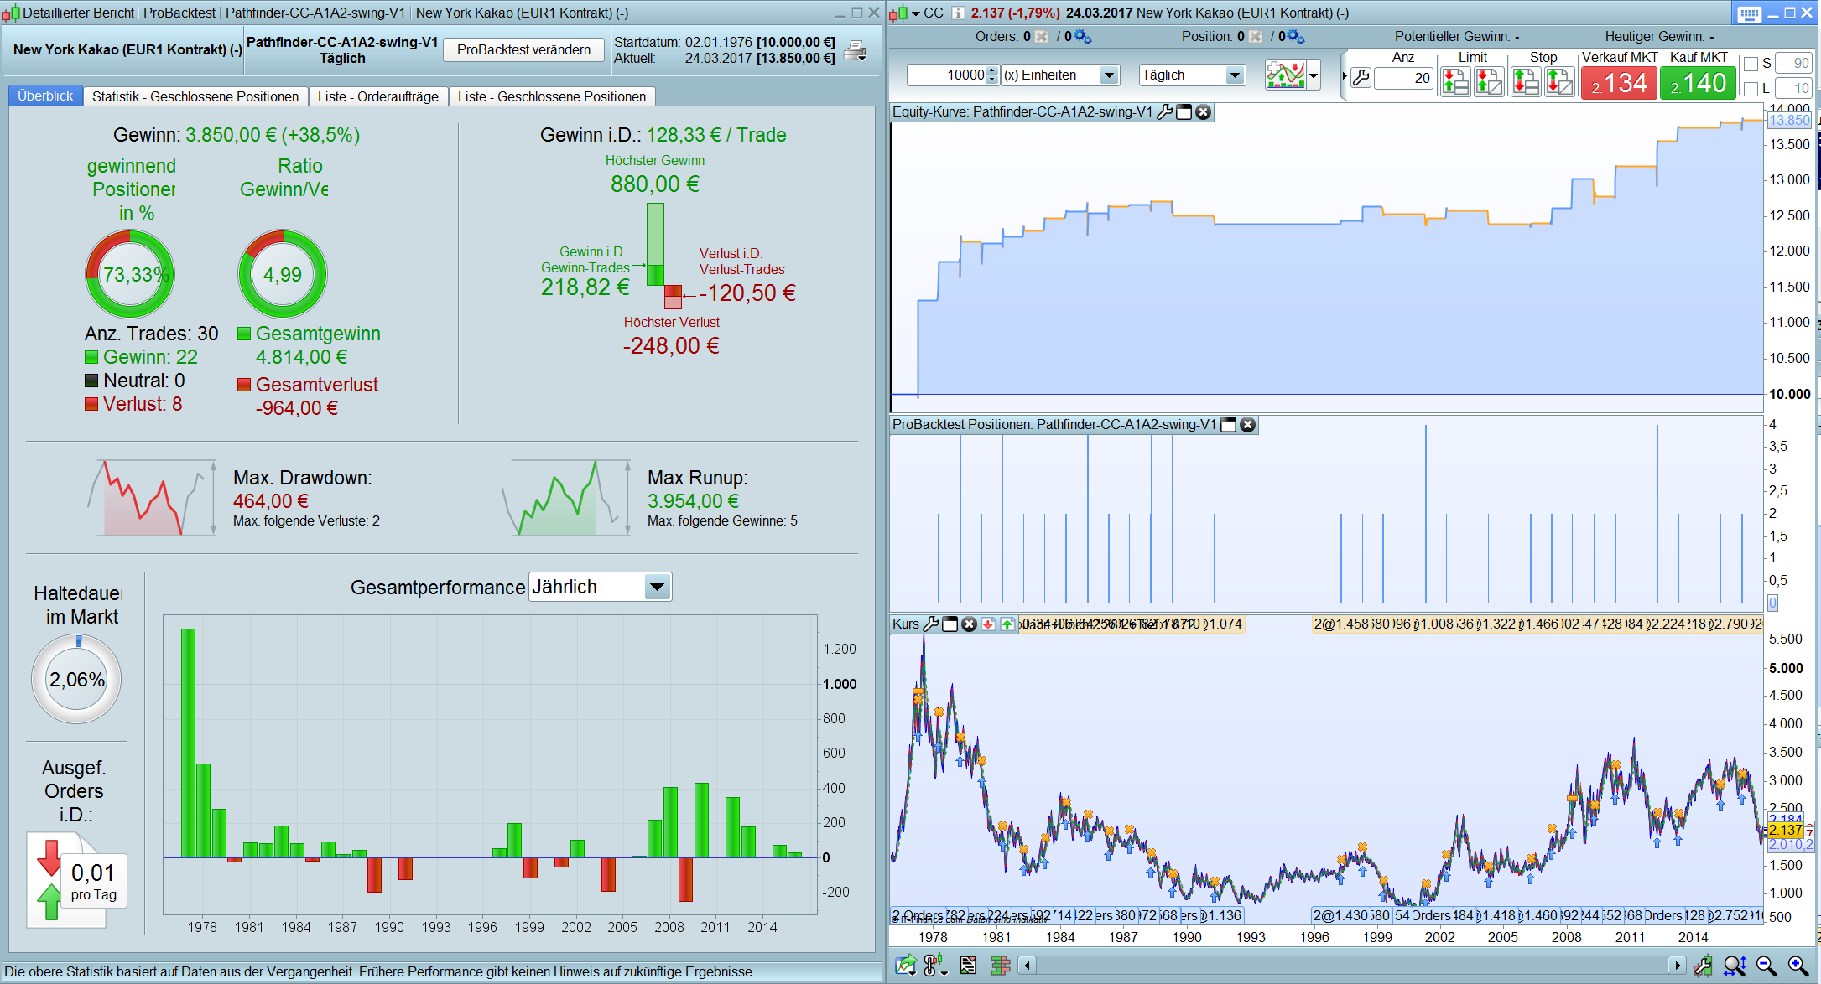Enable the L checkbox
Viewport: 1821px width, 984px height.
coord(1751,89)
